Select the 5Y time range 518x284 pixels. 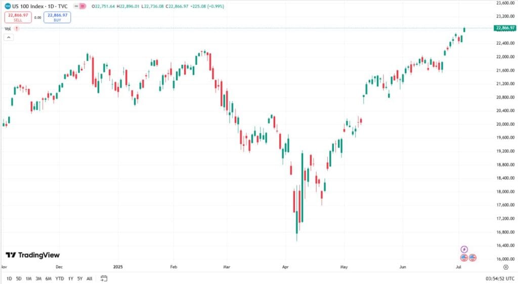pos(80,278)
